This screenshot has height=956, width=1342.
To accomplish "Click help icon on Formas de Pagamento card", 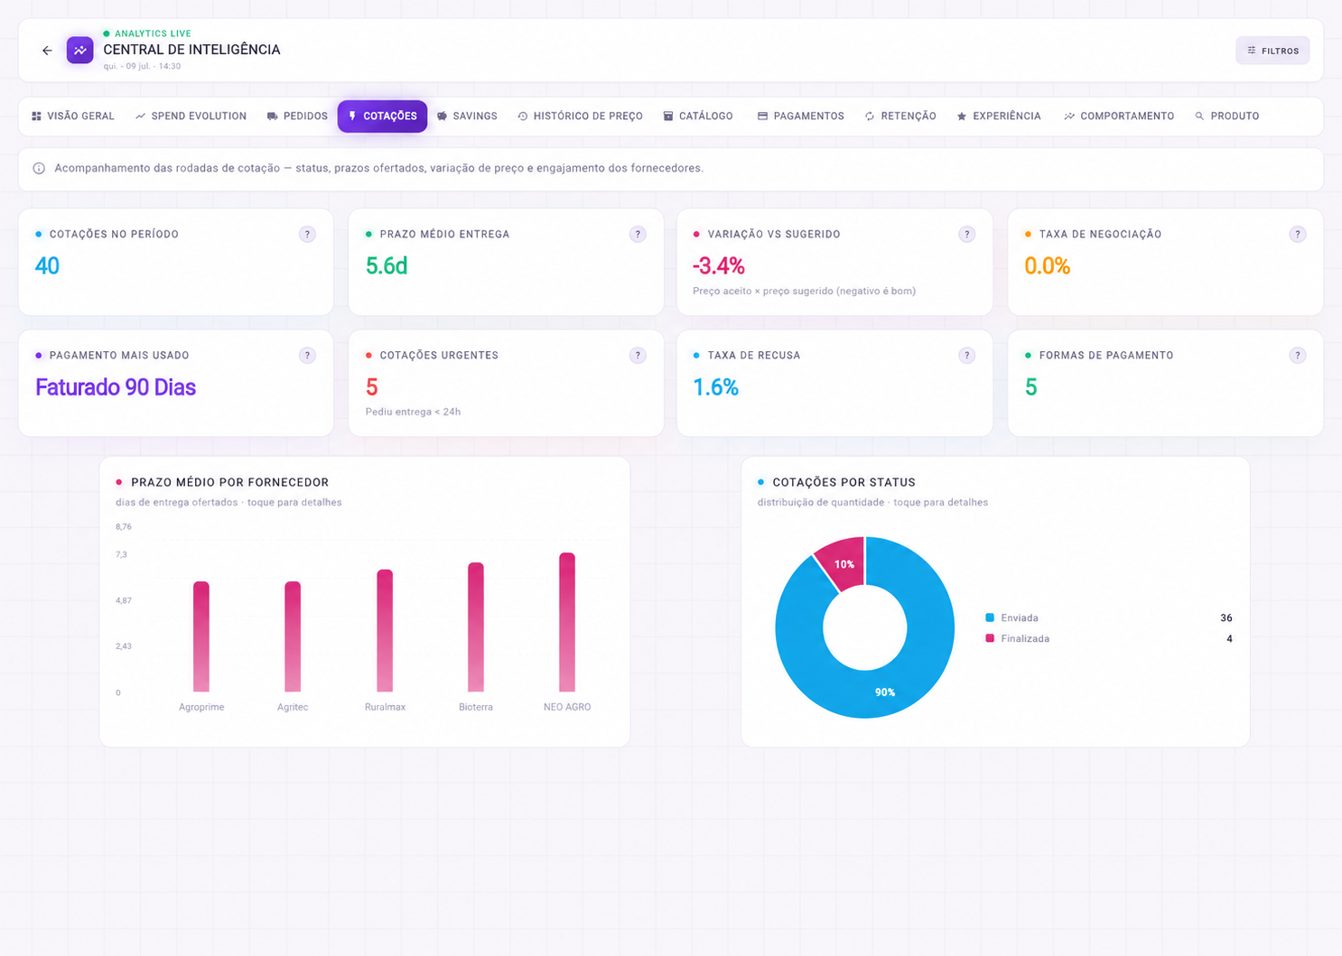I will pyautogui.click(x=1297, y=356).
